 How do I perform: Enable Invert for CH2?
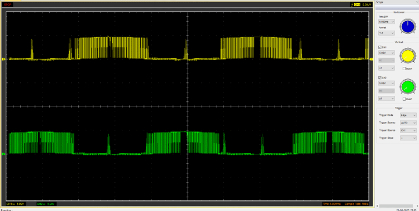pos(404,99)
